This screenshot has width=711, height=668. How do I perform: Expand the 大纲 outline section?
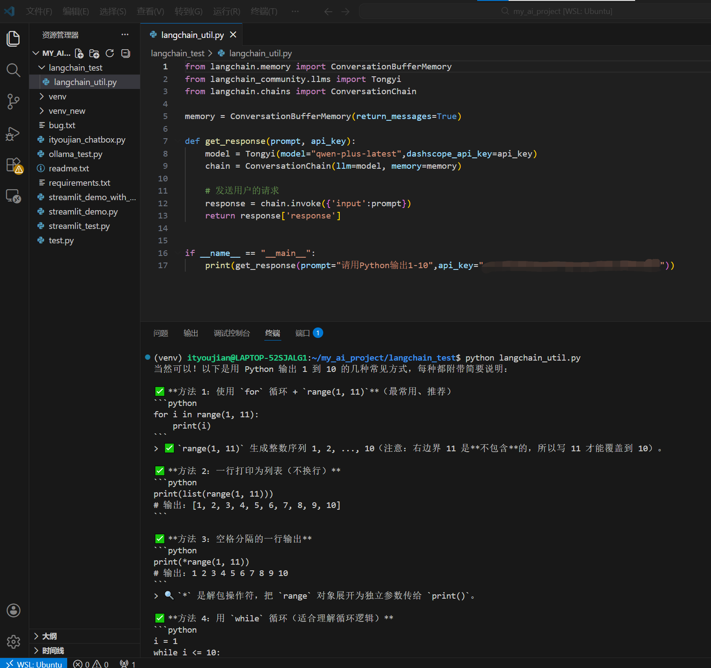coord(85,636)
